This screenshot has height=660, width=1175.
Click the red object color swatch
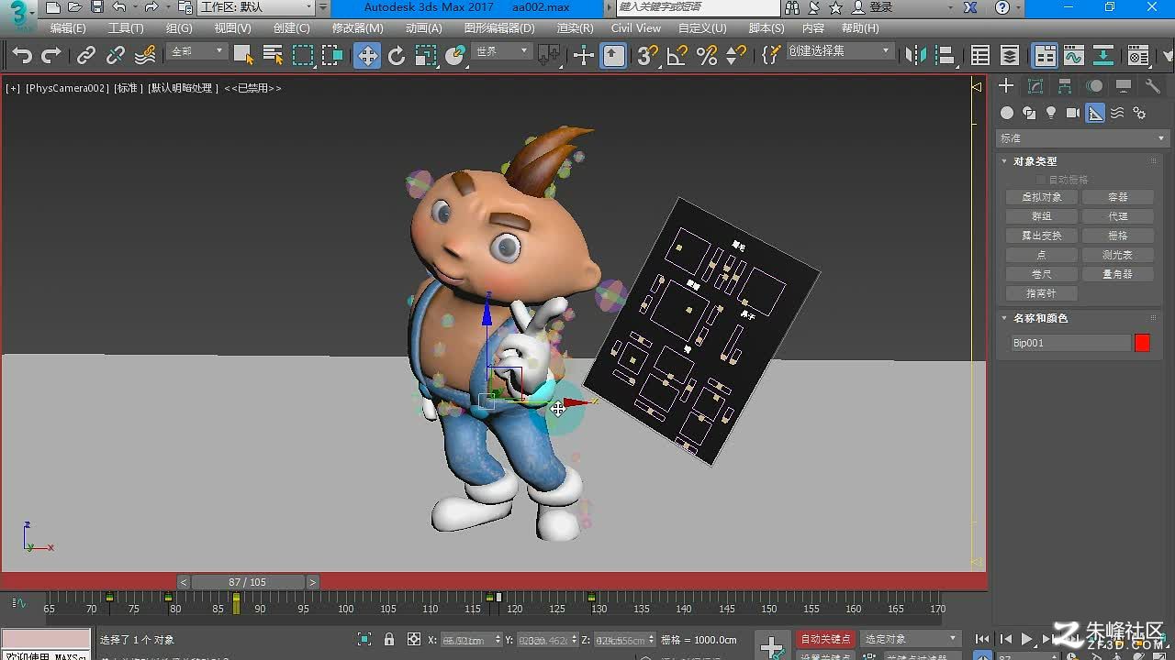[x=1142, y=343]
